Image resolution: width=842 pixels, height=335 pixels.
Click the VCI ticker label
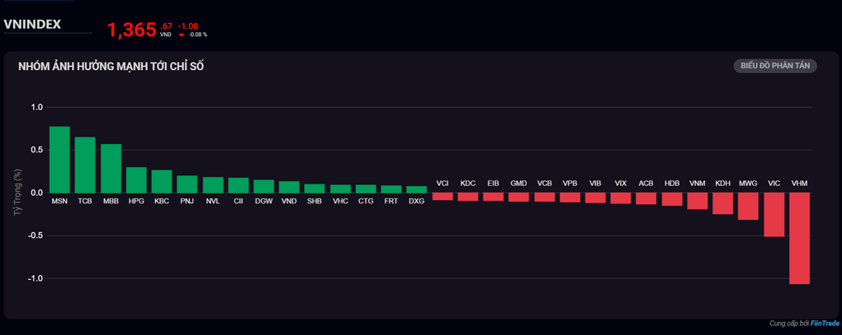(442, 183)
